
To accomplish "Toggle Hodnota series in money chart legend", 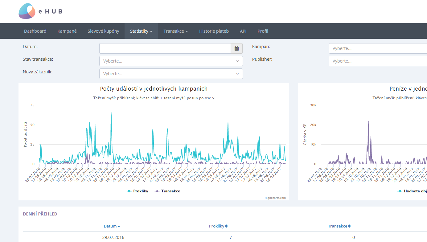I will click(412, 191).
